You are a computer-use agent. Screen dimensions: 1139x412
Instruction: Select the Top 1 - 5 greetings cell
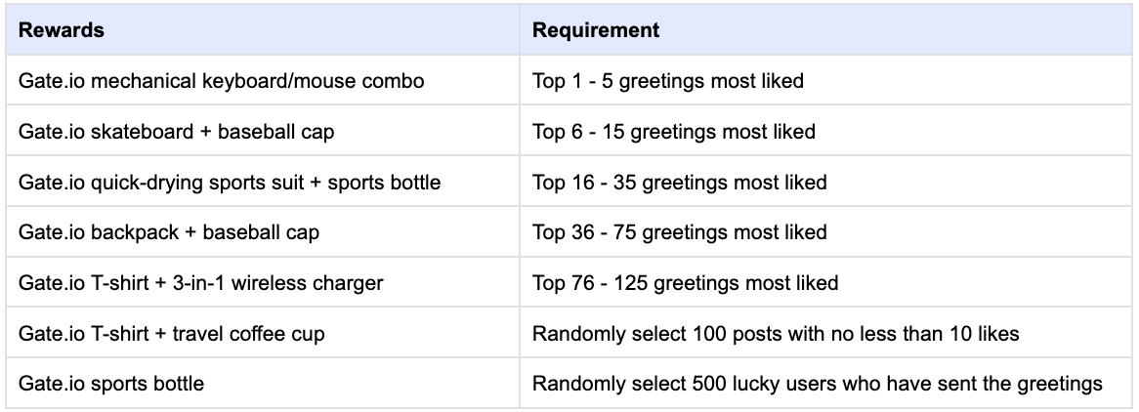tap(667, 81)
